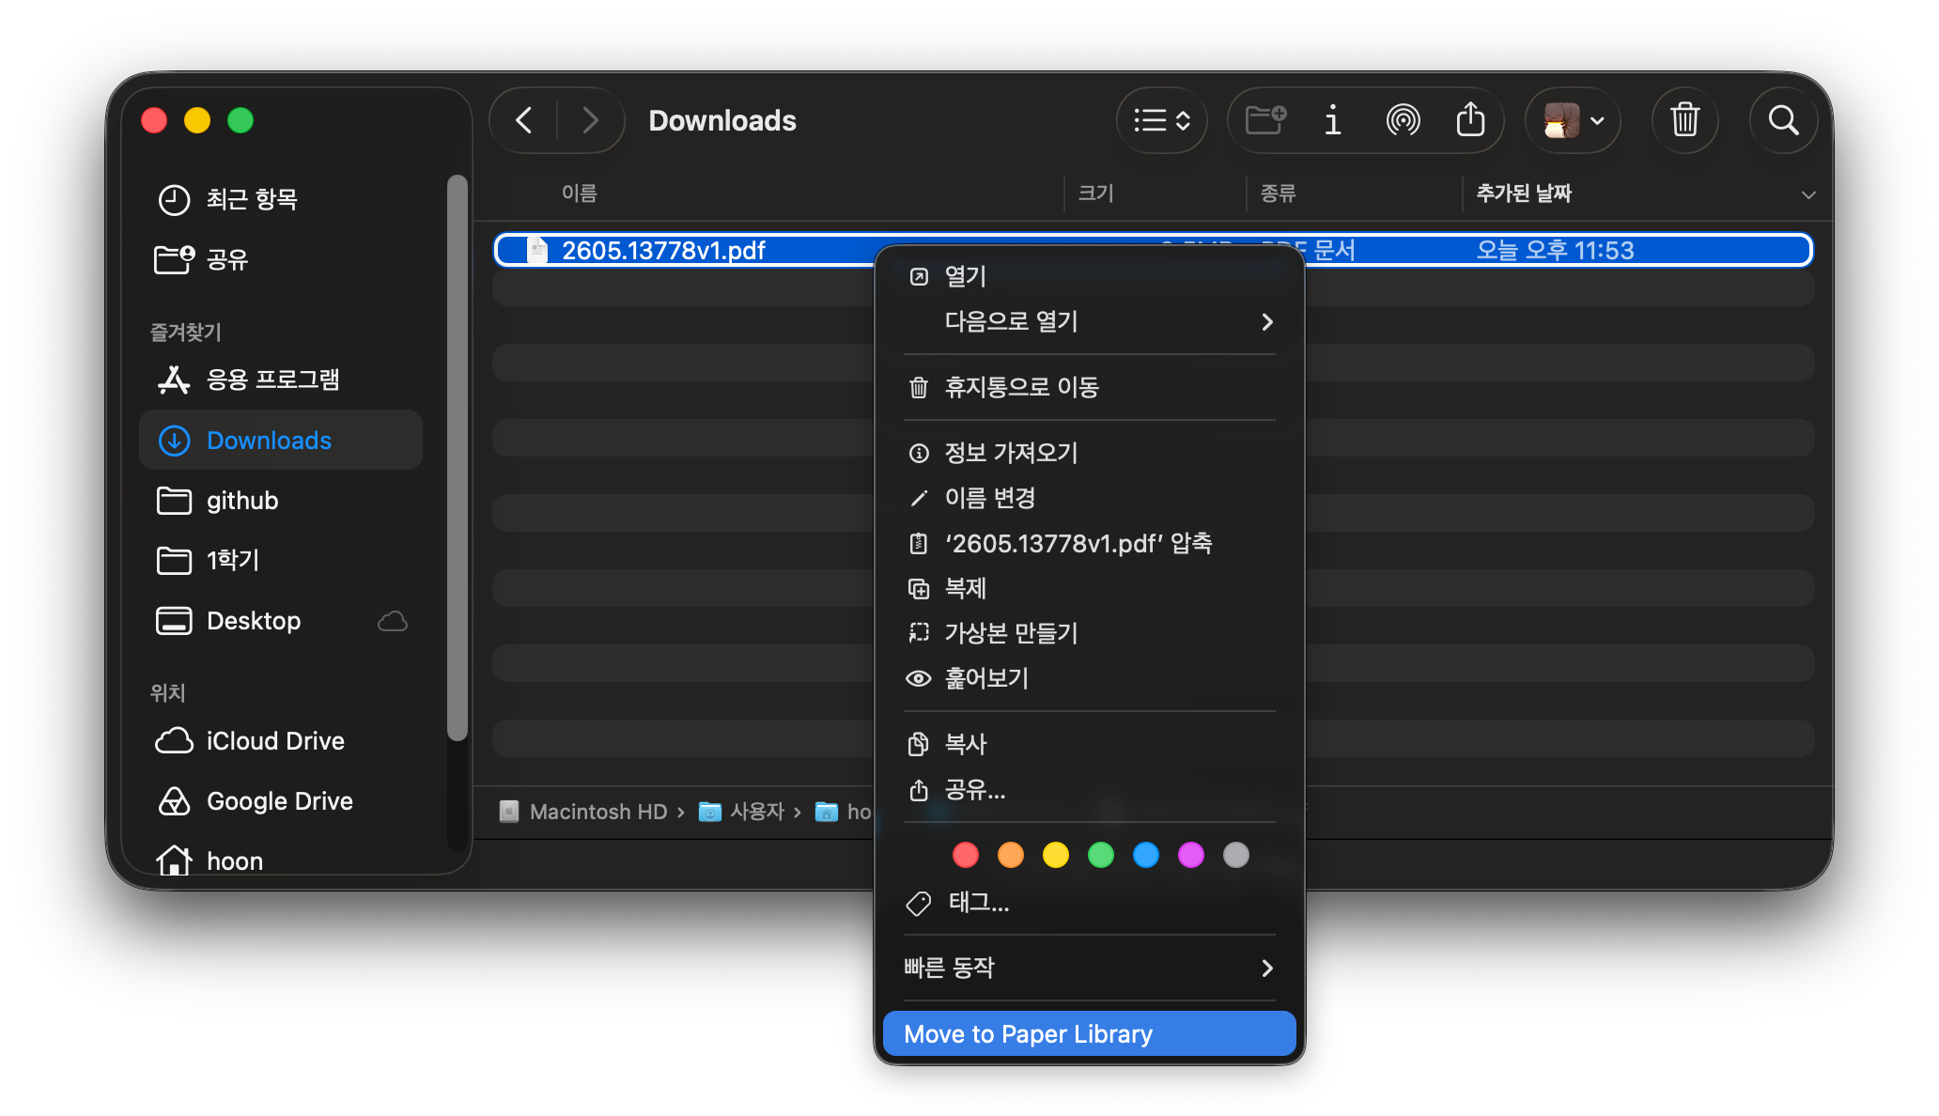Choose 휴지통으로 이동 in context menu

click(1090, 387)
